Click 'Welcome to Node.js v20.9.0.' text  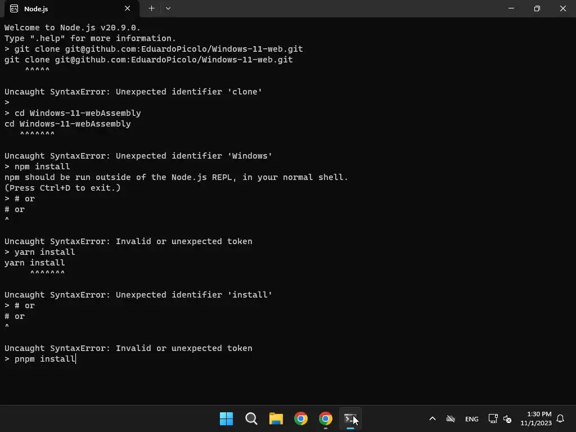tap(73, 28)
